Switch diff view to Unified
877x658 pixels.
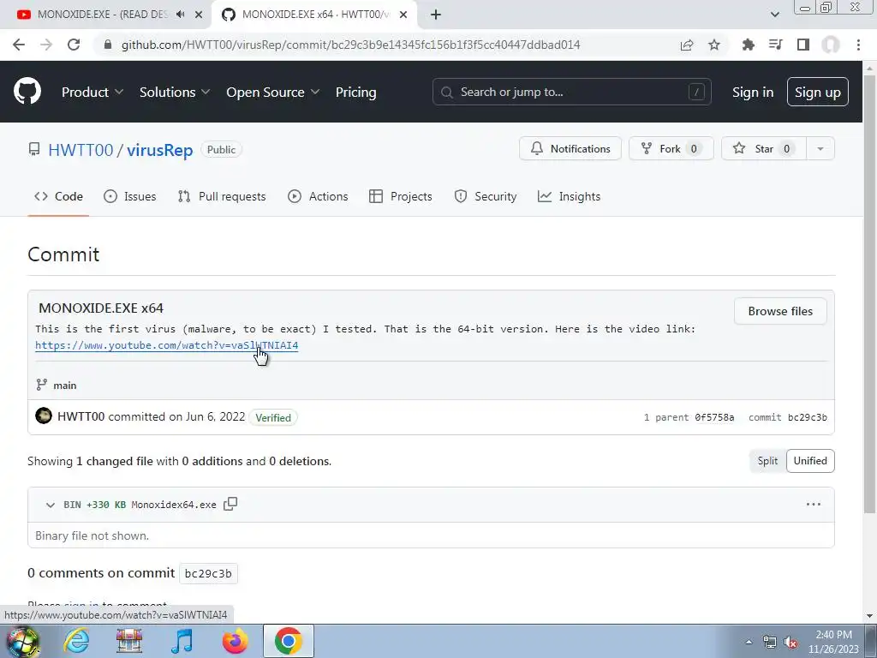click(810, 460)
